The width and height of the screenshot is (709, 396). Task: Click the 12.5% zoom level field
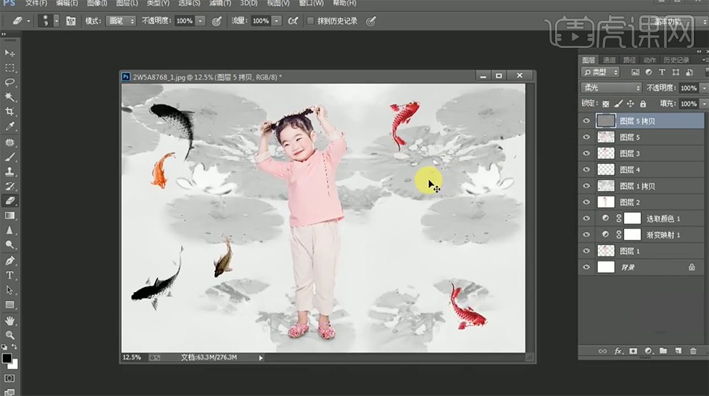pyautogui.click(x=132, y=357)
